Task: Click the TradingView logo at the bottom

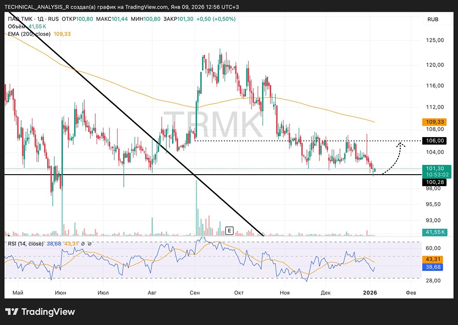Action: tap(40, 312)
